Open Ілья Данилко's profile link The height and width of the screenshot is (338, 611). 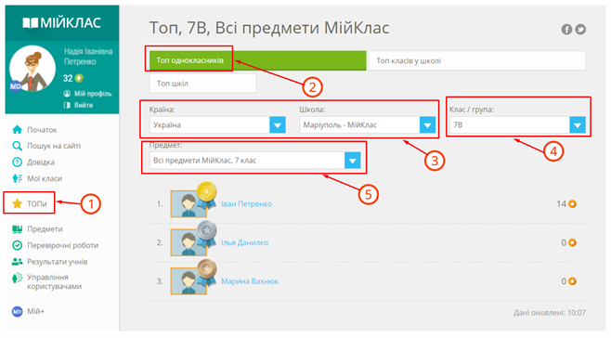245,242
